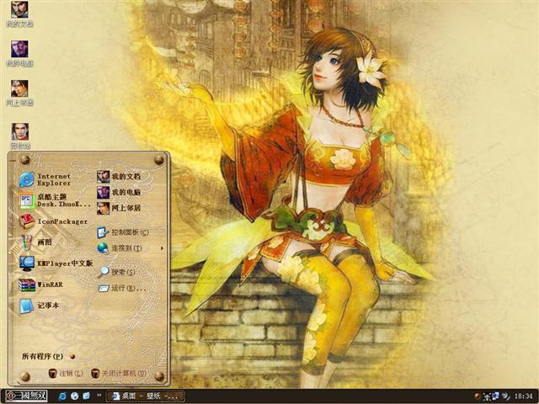
Task: Open 搜索(S) search from start menu
Action: [x=116, y=272]
